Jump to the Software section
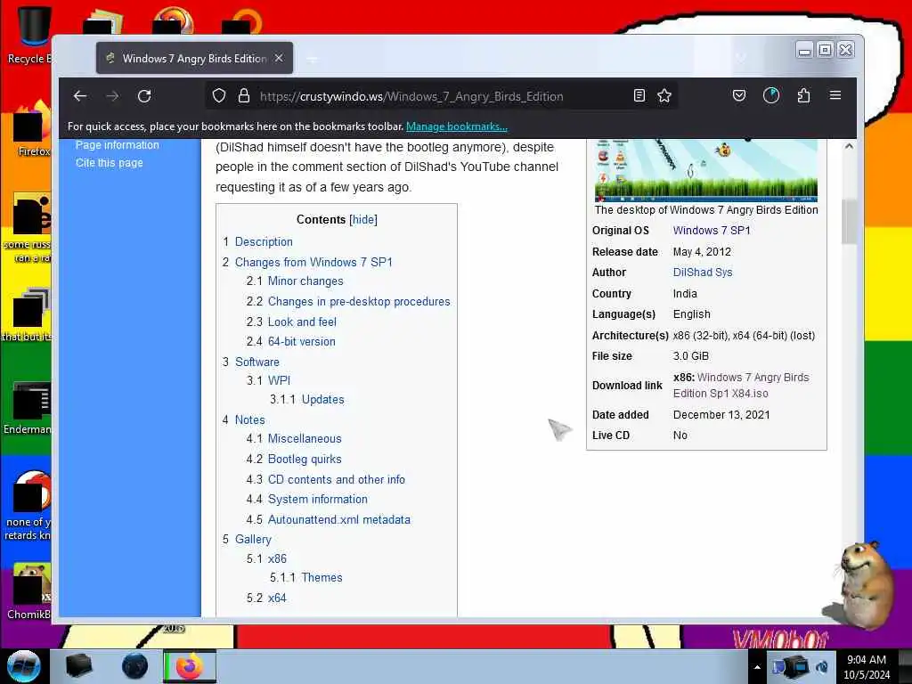912x684 pixels. 257,362
